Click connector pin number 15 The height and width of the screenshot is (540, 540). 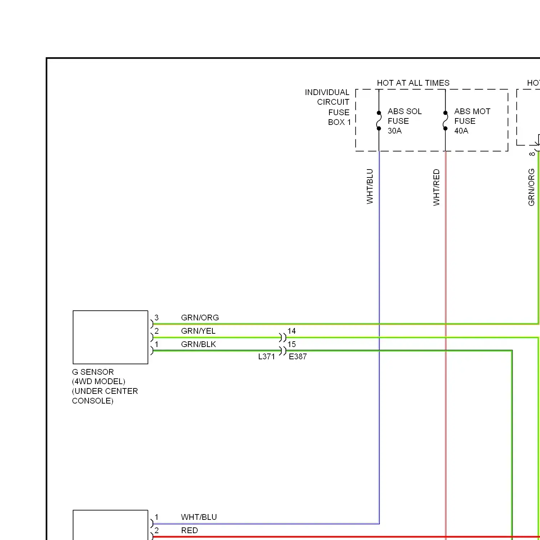pos(292,344)
